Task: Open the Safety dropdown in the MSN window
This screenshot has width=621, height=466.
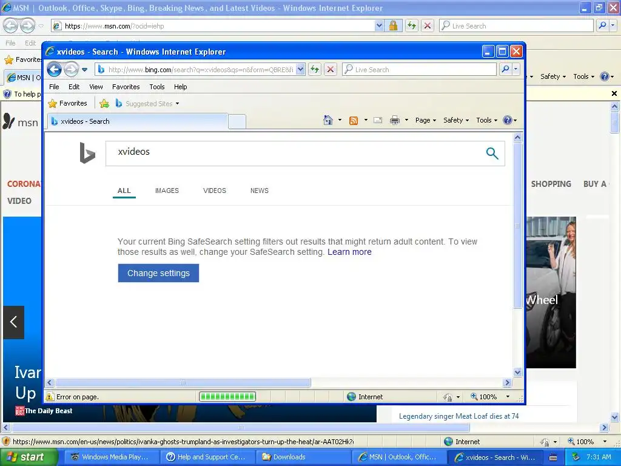Action: (553, 76)
